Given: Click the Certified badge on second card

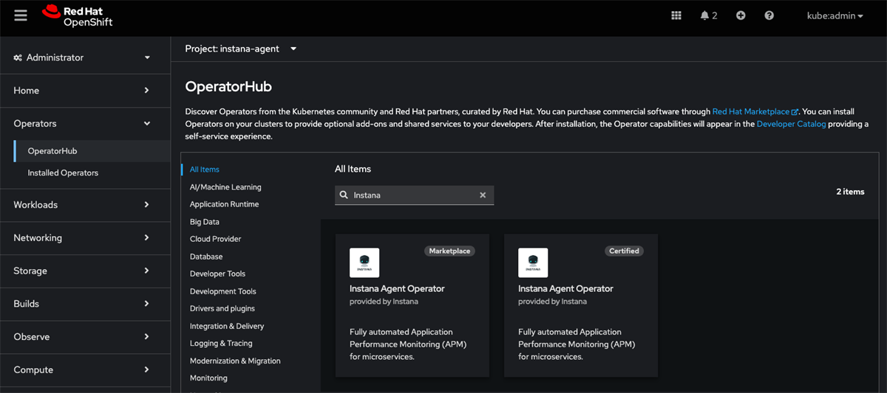Looking at the screenshot, I should [x=624, y=251].
